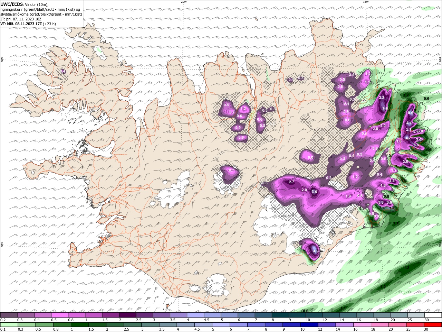Click the blue rain swatch between 8 and 9

coord(273,325)
